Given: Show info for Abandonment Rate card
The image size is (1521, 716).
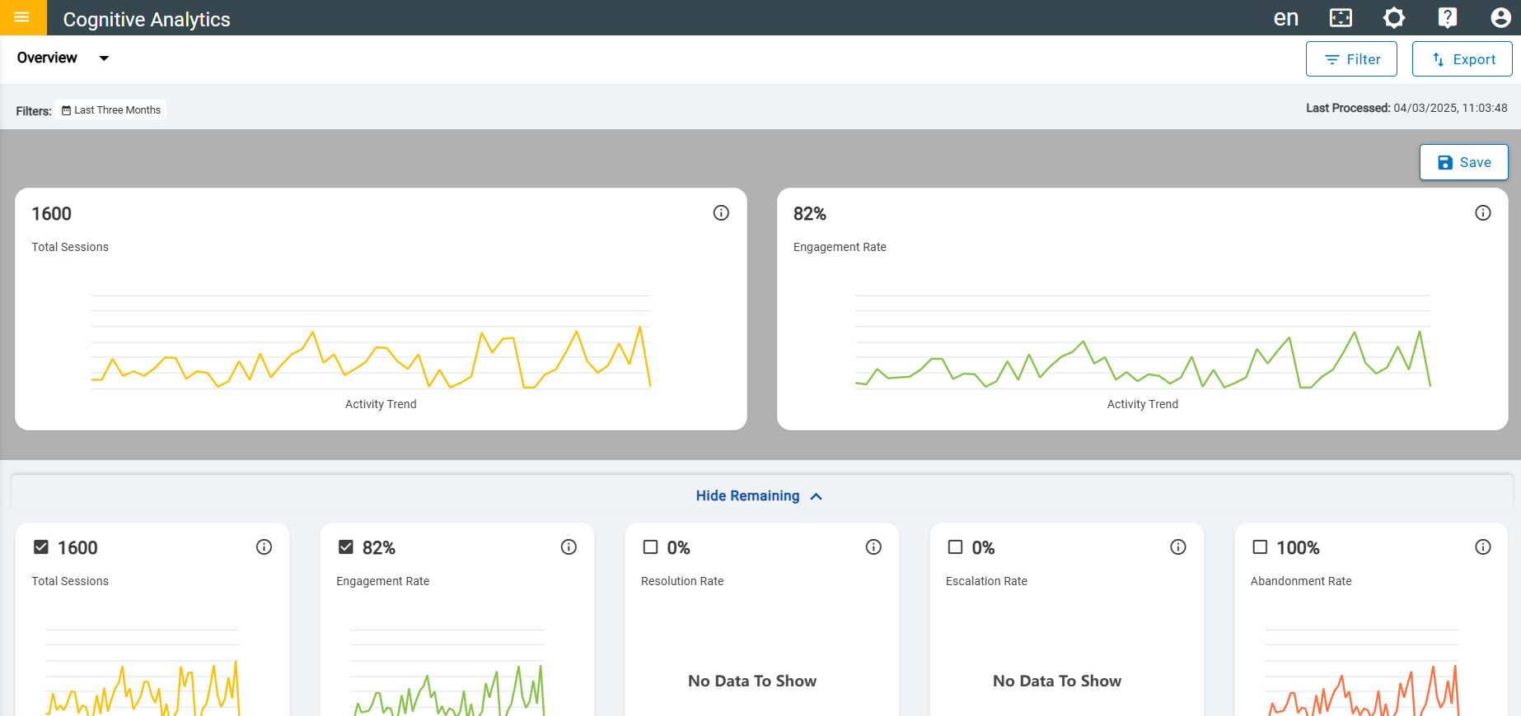Looking at the screenshot, I should click(1482, 547).
